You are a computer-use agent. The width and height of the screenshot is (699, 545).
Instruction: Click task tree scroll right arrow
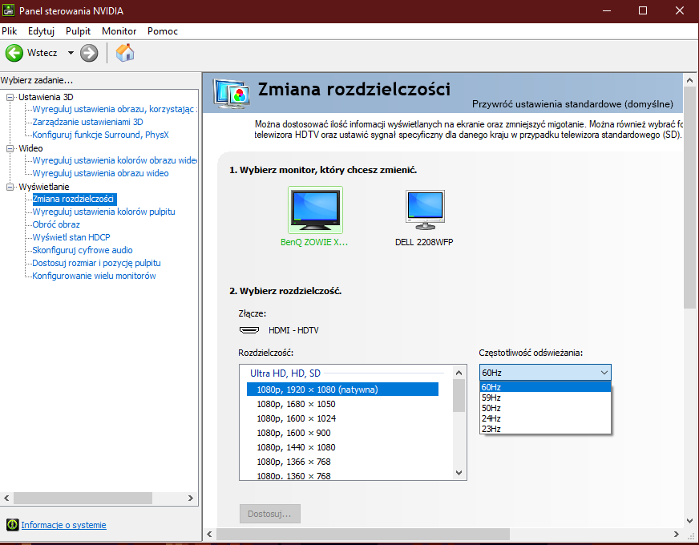[191, 499]
